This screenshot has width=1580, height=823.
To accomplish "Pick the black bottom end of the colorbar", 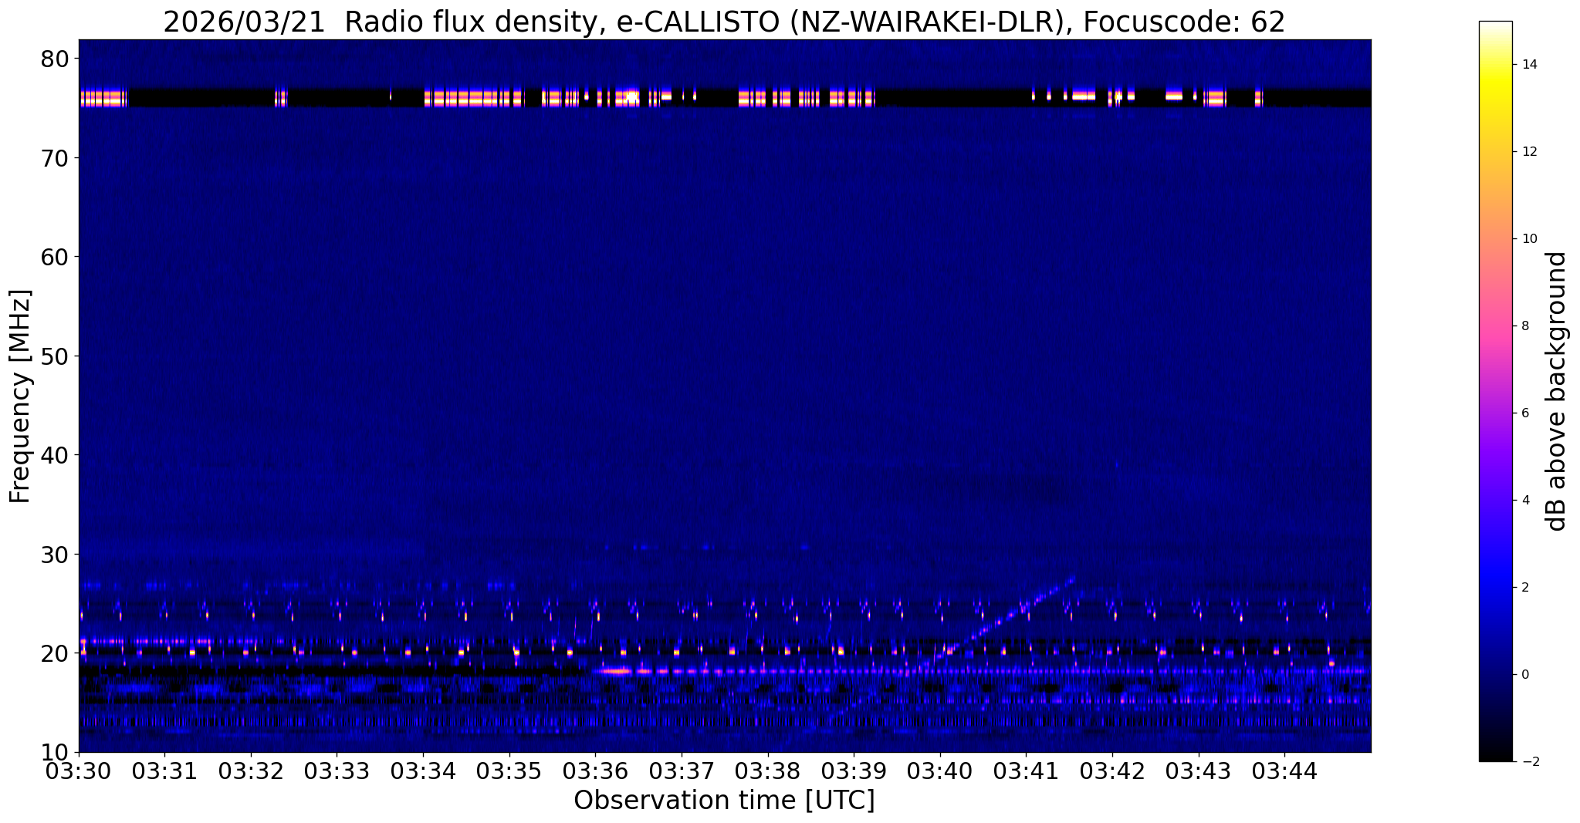I will 1495,757.
